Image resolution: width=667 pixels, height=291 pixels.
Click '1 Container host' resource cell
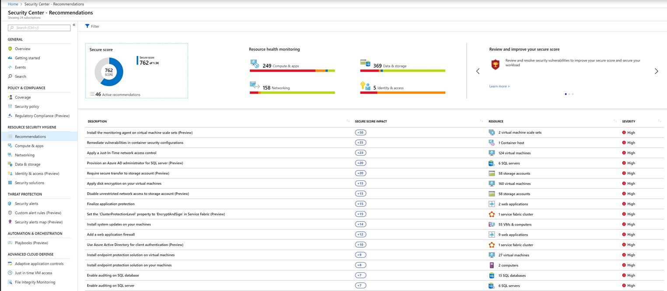[x=511, y=143]
